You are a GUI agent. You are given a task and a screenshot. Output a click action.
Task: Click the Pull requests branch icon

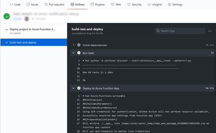(46, 5)
